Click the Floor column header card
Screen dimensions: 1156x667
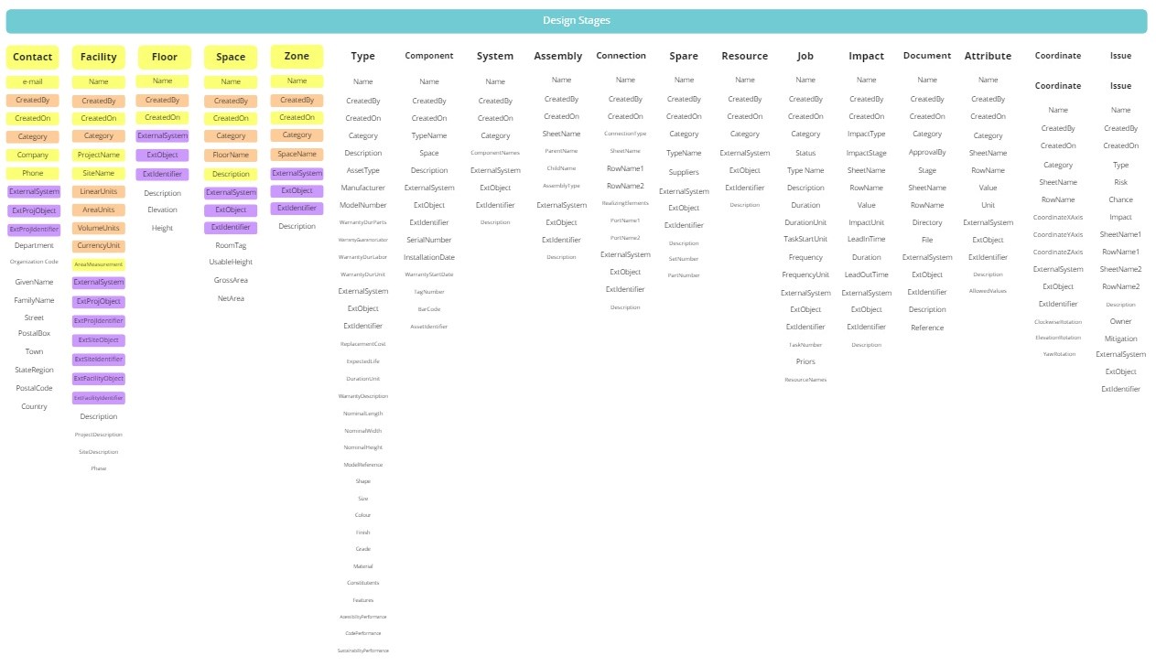click(165, 57)
